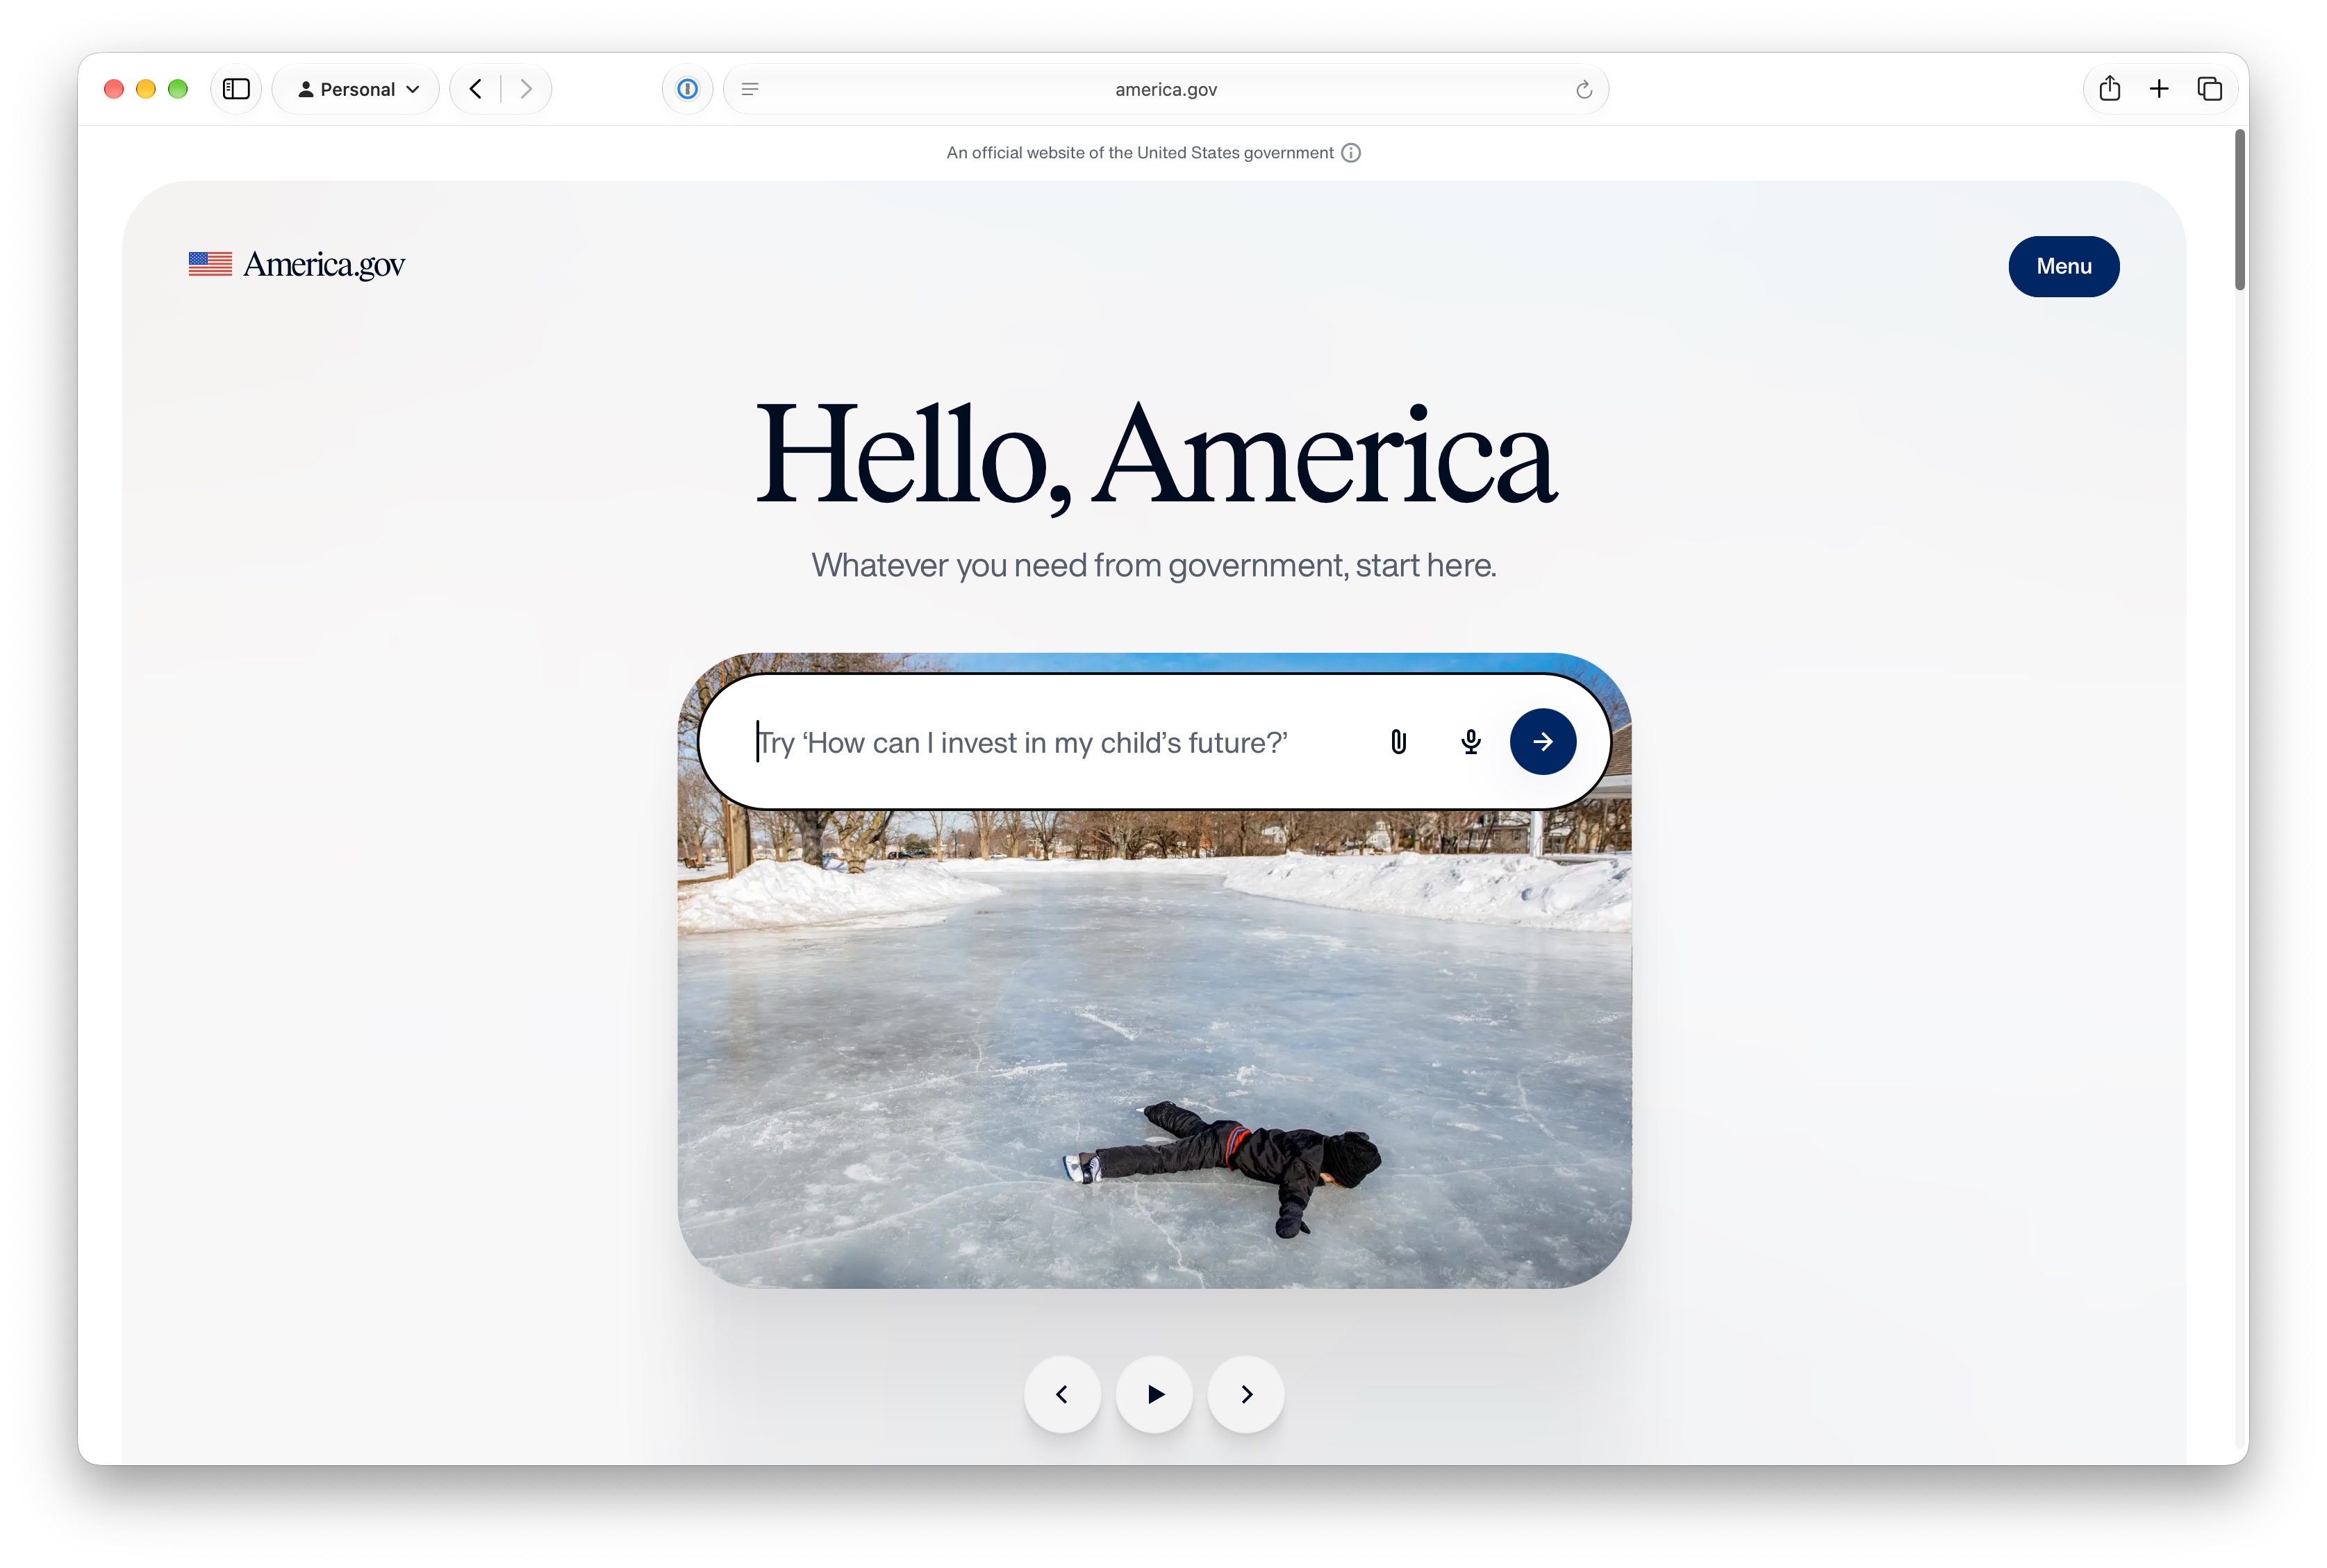Viewport: 2327px width, 1568px height.
Task: Start voice input with the microphone
Action: pyautogui.click(x=1471, y=742)
